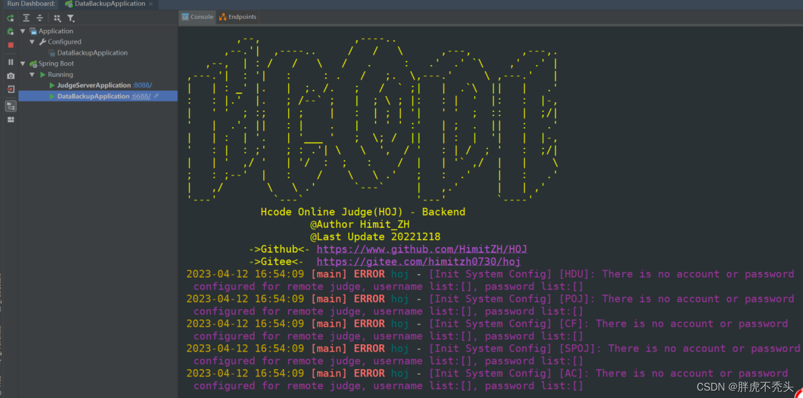Viewport: 803px width, 398px height.
Task: Pause program with the pause icon
Action: 10,62
